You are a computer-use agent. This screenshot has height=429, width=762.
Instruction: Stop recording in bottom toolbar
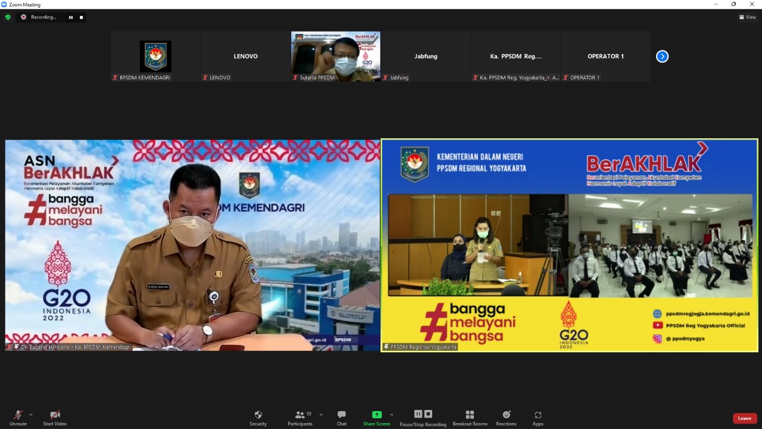[428, 414]
